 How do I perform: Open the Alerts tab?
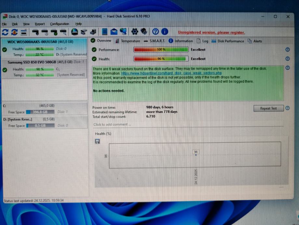tap(255, 41)
